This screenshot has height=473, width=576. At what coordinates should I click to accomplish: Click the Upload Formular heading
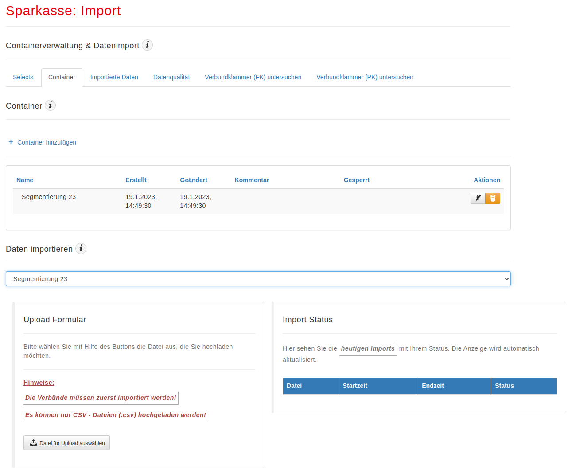(55, 320)
